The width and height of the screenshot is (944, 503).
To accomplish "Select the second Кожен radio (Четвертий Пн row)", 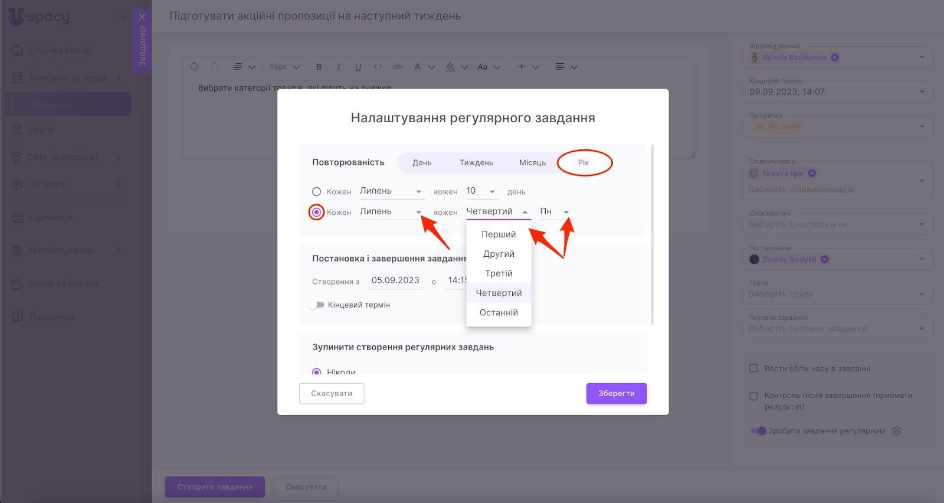I will 316,212.
